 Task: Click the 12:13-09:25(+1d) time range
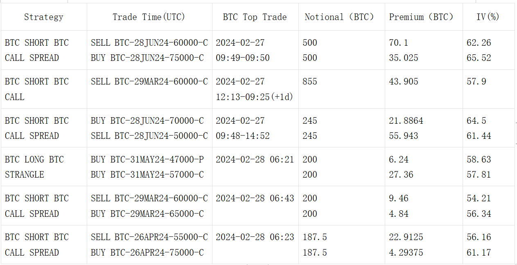(x=254, y=97)
